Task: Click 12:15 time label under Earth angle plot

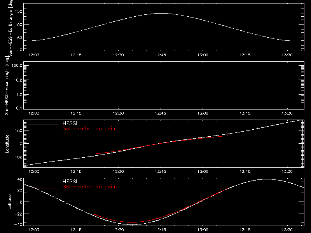Action: tap(76, 55)
